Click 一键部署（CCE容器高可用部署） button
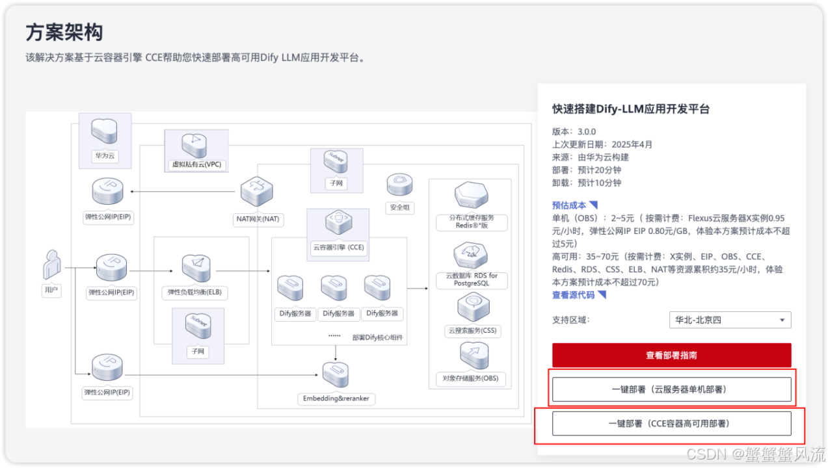This screenshot has width=828, height=468. pos(671,423)
